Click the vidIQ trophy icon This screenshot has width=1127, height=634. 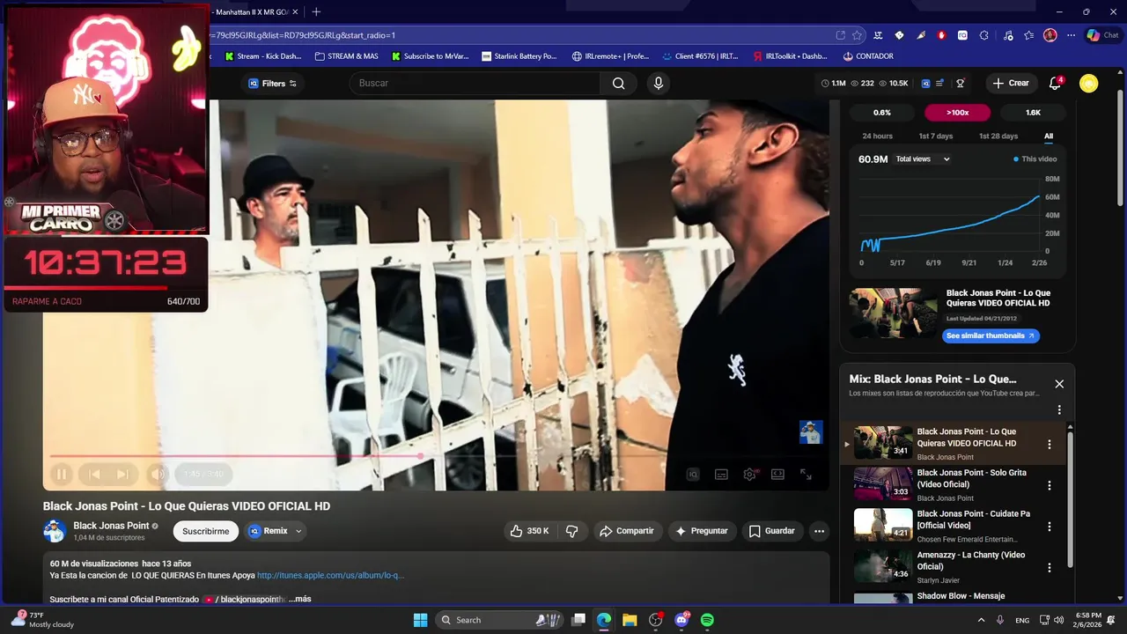[x=961, y=84]
